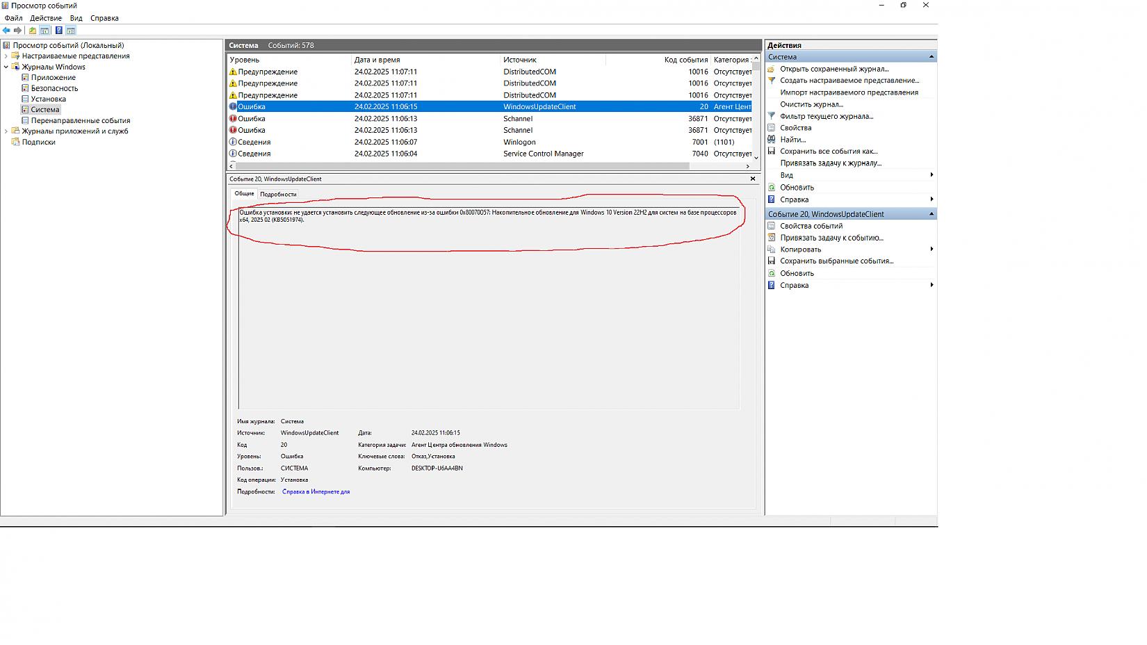Close the event 20 preview pane
The image size is (1147, 645).
(753, 179)
